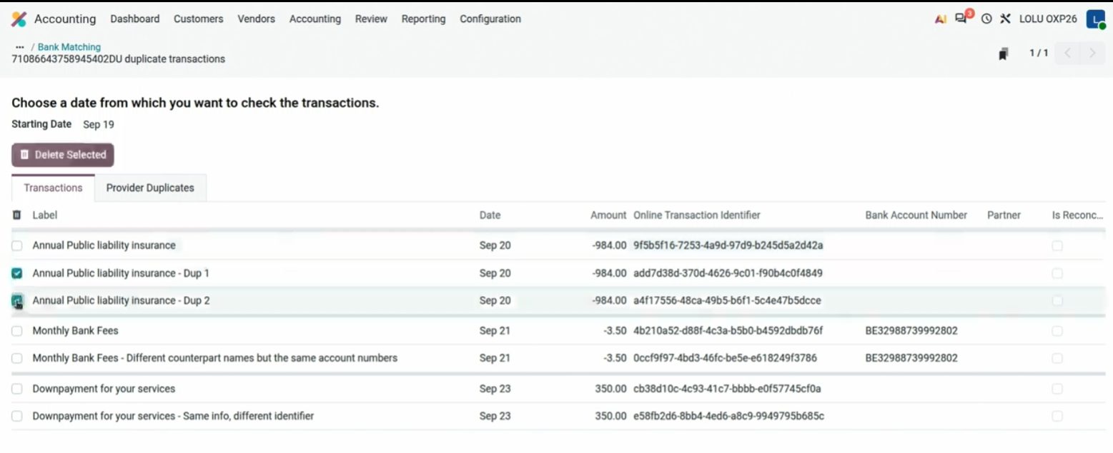
Task: Click identifier e58fb2d6-8bb4-4ed6-a8c9-9949795b685c
Action: tap(728, 416)
